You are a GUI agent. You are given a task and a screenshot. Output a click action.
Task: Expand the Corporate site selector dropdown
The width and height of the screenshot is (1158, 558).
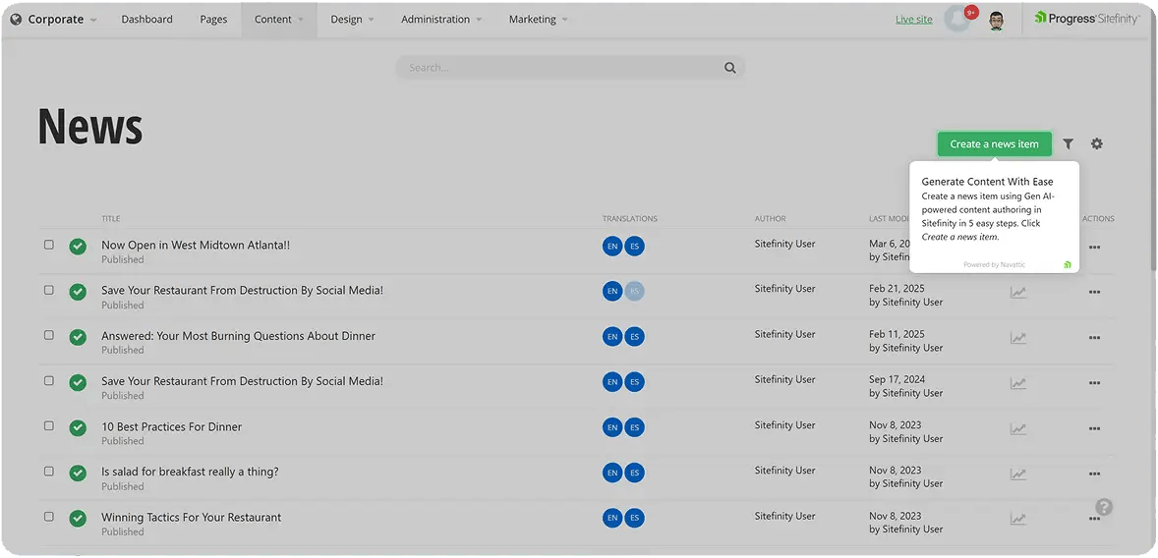tap(54, 20)
